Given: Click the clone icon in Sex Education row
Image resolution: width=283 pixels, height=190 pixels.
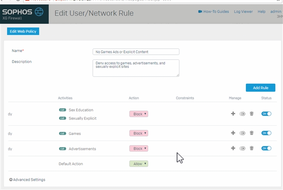Looking at the screenshot, I should coord(242,114).
